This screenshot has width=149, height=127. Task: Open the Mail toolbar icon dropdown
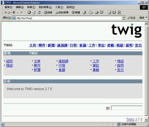tap(91, 12)
